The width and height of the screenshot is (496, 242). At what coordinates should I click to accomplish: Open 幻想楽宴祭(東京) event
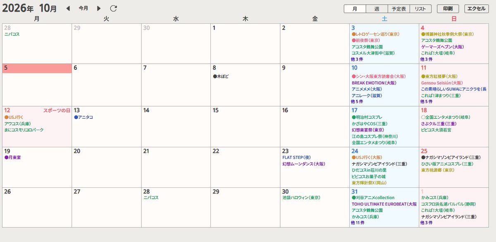[368, 130]
